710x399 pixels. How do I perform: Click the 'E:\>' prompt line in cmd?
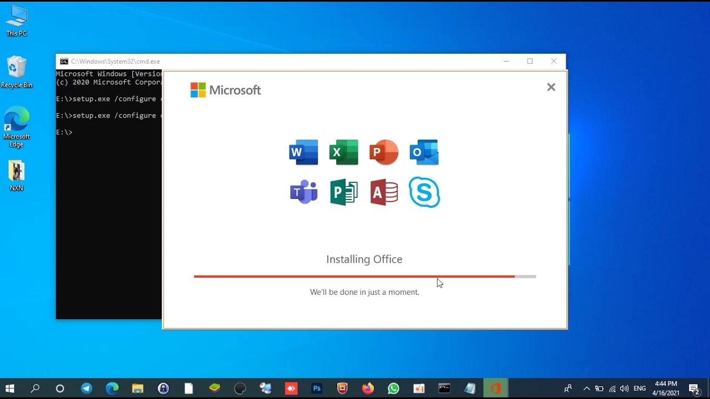pyautogui.click(x=64, y=132)
